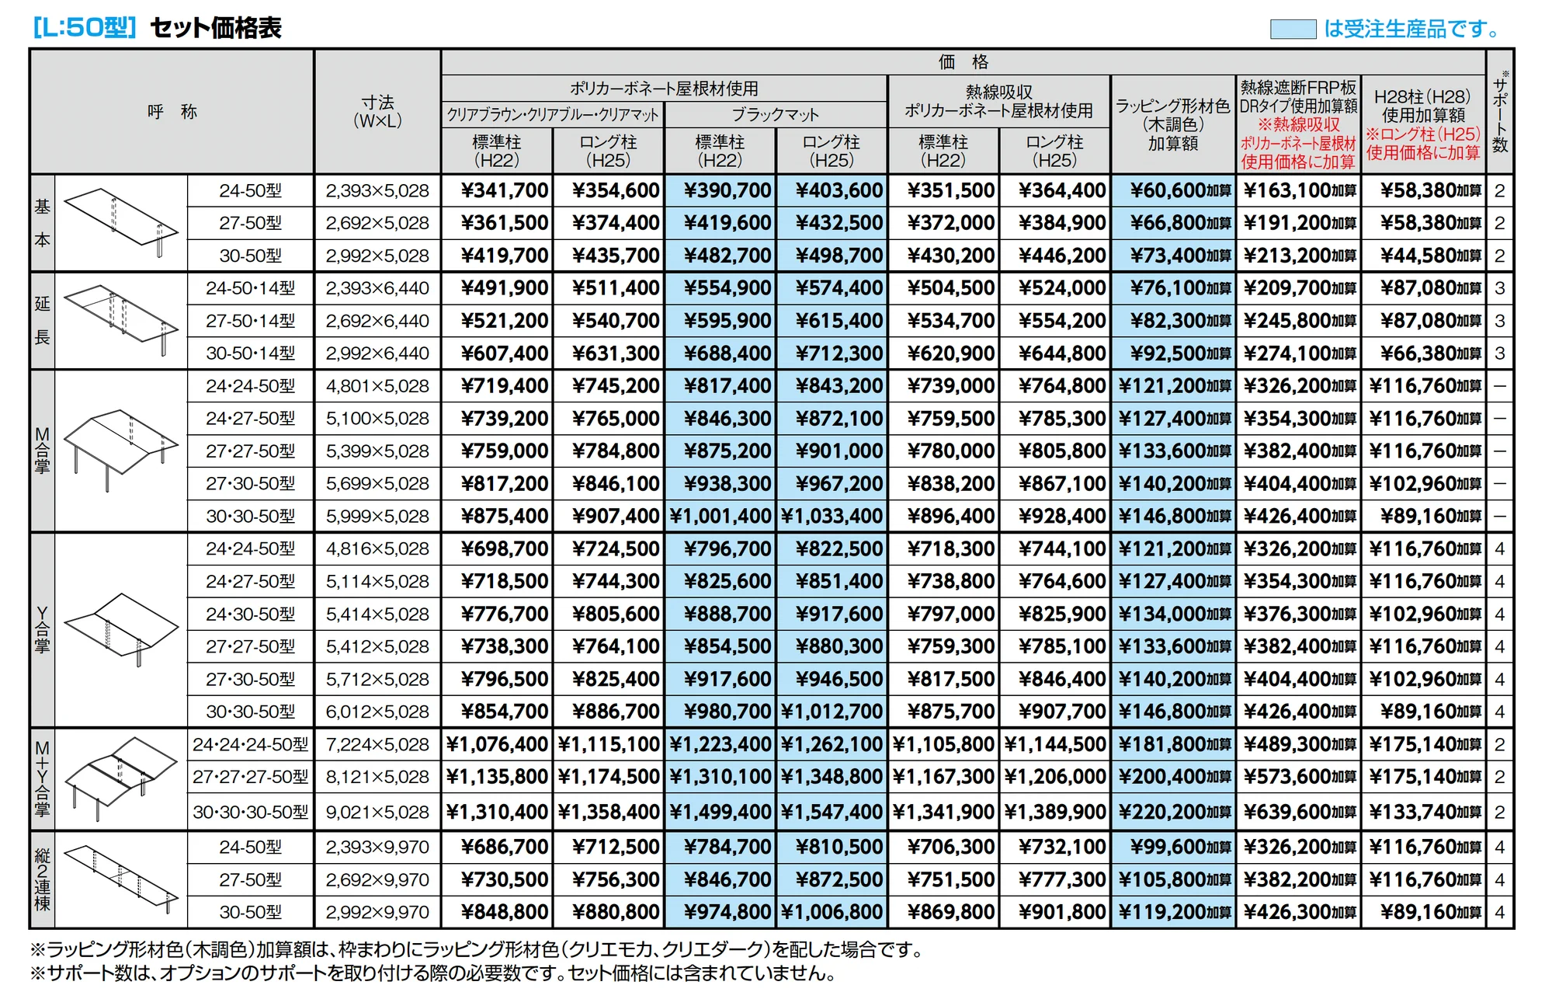Select the 30-50·14型 model name
This screenshot has height=999, width=1552.
[x=250, y=353]
